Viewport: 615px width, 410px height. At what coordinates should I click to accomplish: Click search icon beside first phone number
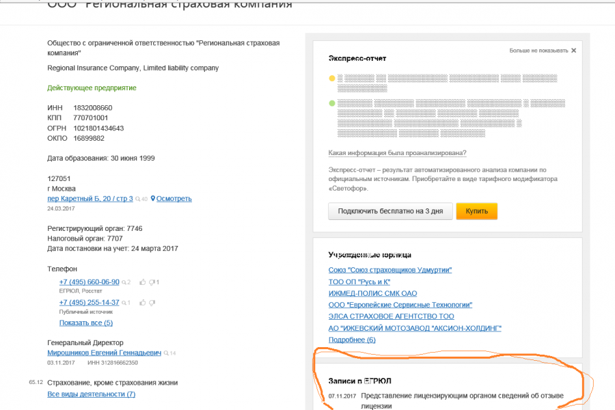tap(124, 282)
